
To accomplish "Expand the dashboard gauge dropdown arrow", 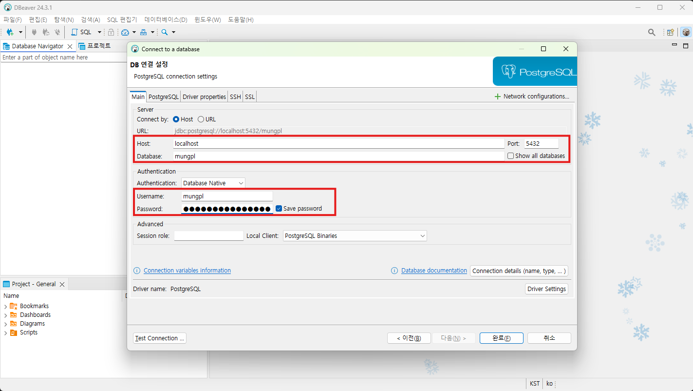I will click(x=134, y=32).
